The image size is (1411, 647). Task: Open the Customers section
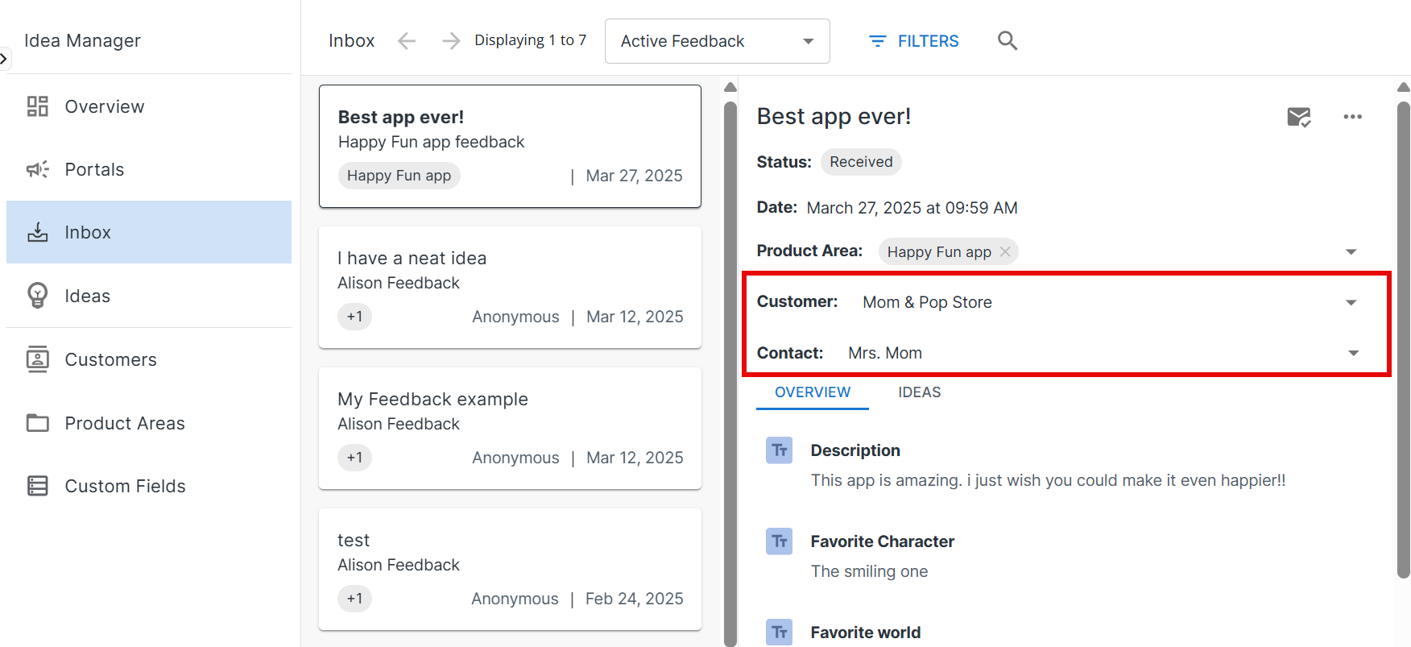click(x=110, y=359)
